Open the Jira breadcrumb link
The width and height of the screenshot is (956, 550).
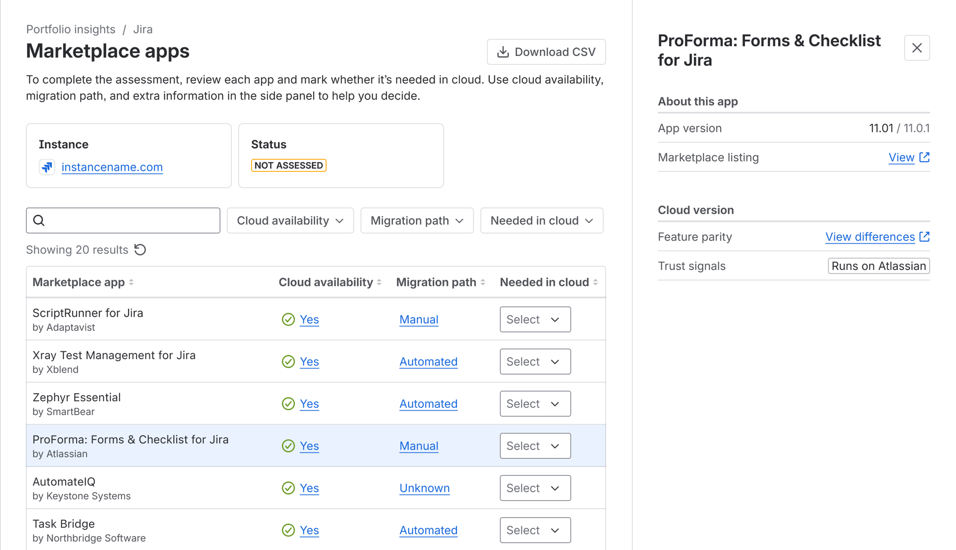143,29
